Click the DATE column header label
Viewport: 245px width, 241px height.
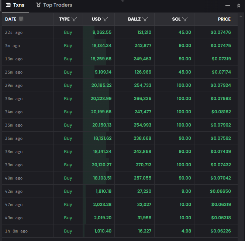(11, 19)
